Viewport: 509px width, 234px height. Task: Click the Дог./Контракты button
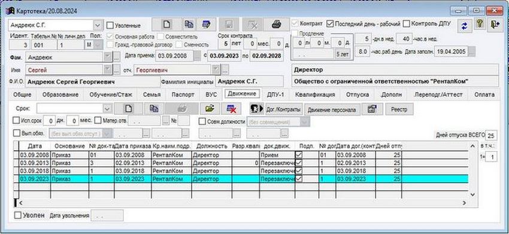[x=284, y=110]
